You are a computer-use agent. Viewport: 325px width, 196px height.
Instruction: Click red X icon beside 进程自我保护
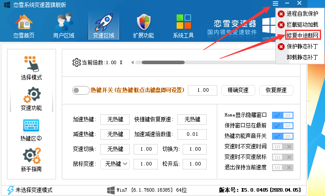click(281, 14)
